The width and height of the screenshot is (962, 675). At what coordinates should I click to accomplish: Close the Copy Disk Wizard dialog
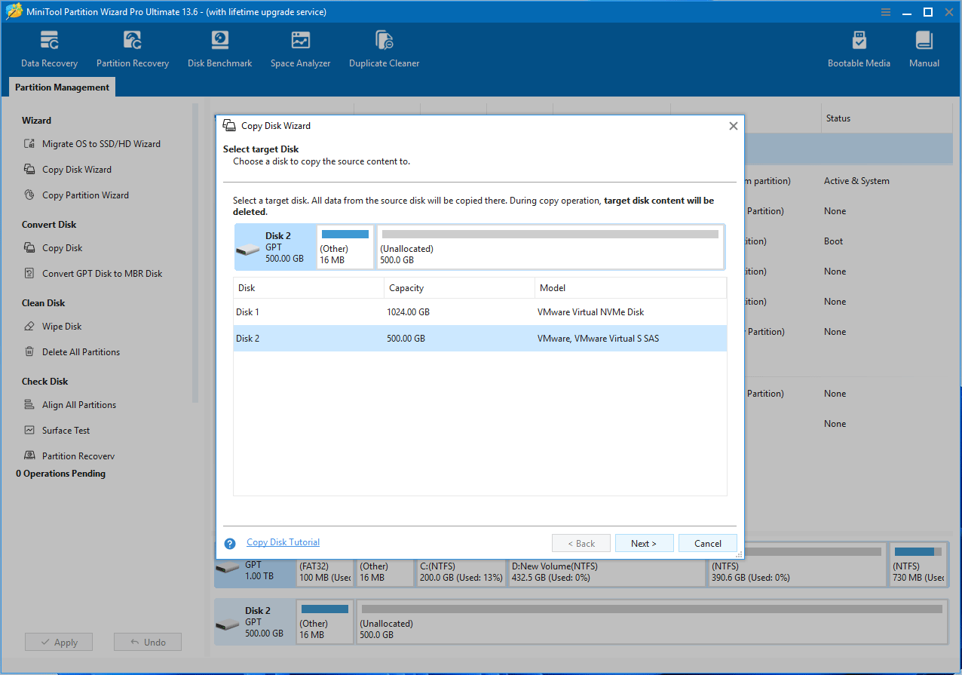(733, 126)
